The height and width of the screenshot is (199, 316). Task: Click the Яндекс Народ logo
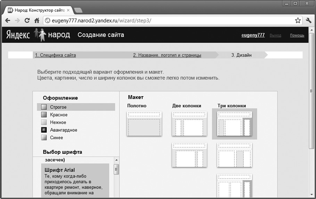[38, 35]
